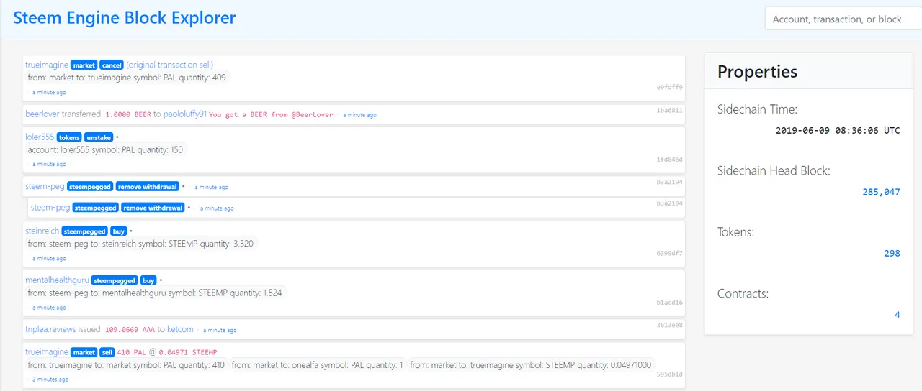
Task: Open triplea.reviews account link
Action: click(x=50, y=329)
